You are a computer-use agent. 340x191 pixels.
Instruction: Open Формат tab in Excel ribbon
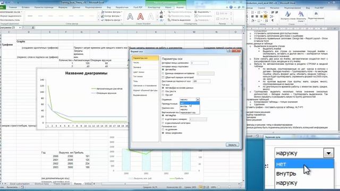click(180, 7)
